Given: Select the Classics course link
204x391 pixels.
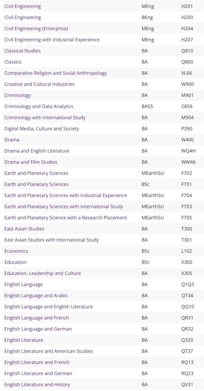Looking at the screenshot, I should tap(13, 62).
